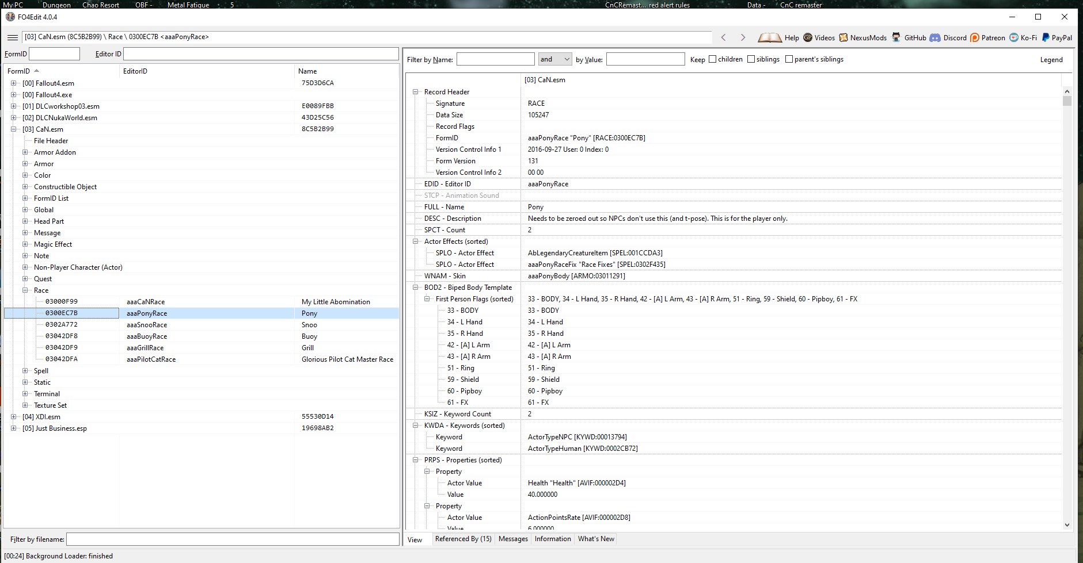1083x563 pixels.
Task: Select aaaPilotCatRace record row
Action: pyautogui.click(x=202, y=359)
